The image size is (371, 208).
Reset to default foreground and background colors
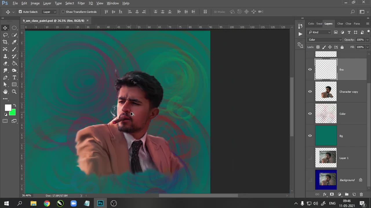click(x=6, y=114)
